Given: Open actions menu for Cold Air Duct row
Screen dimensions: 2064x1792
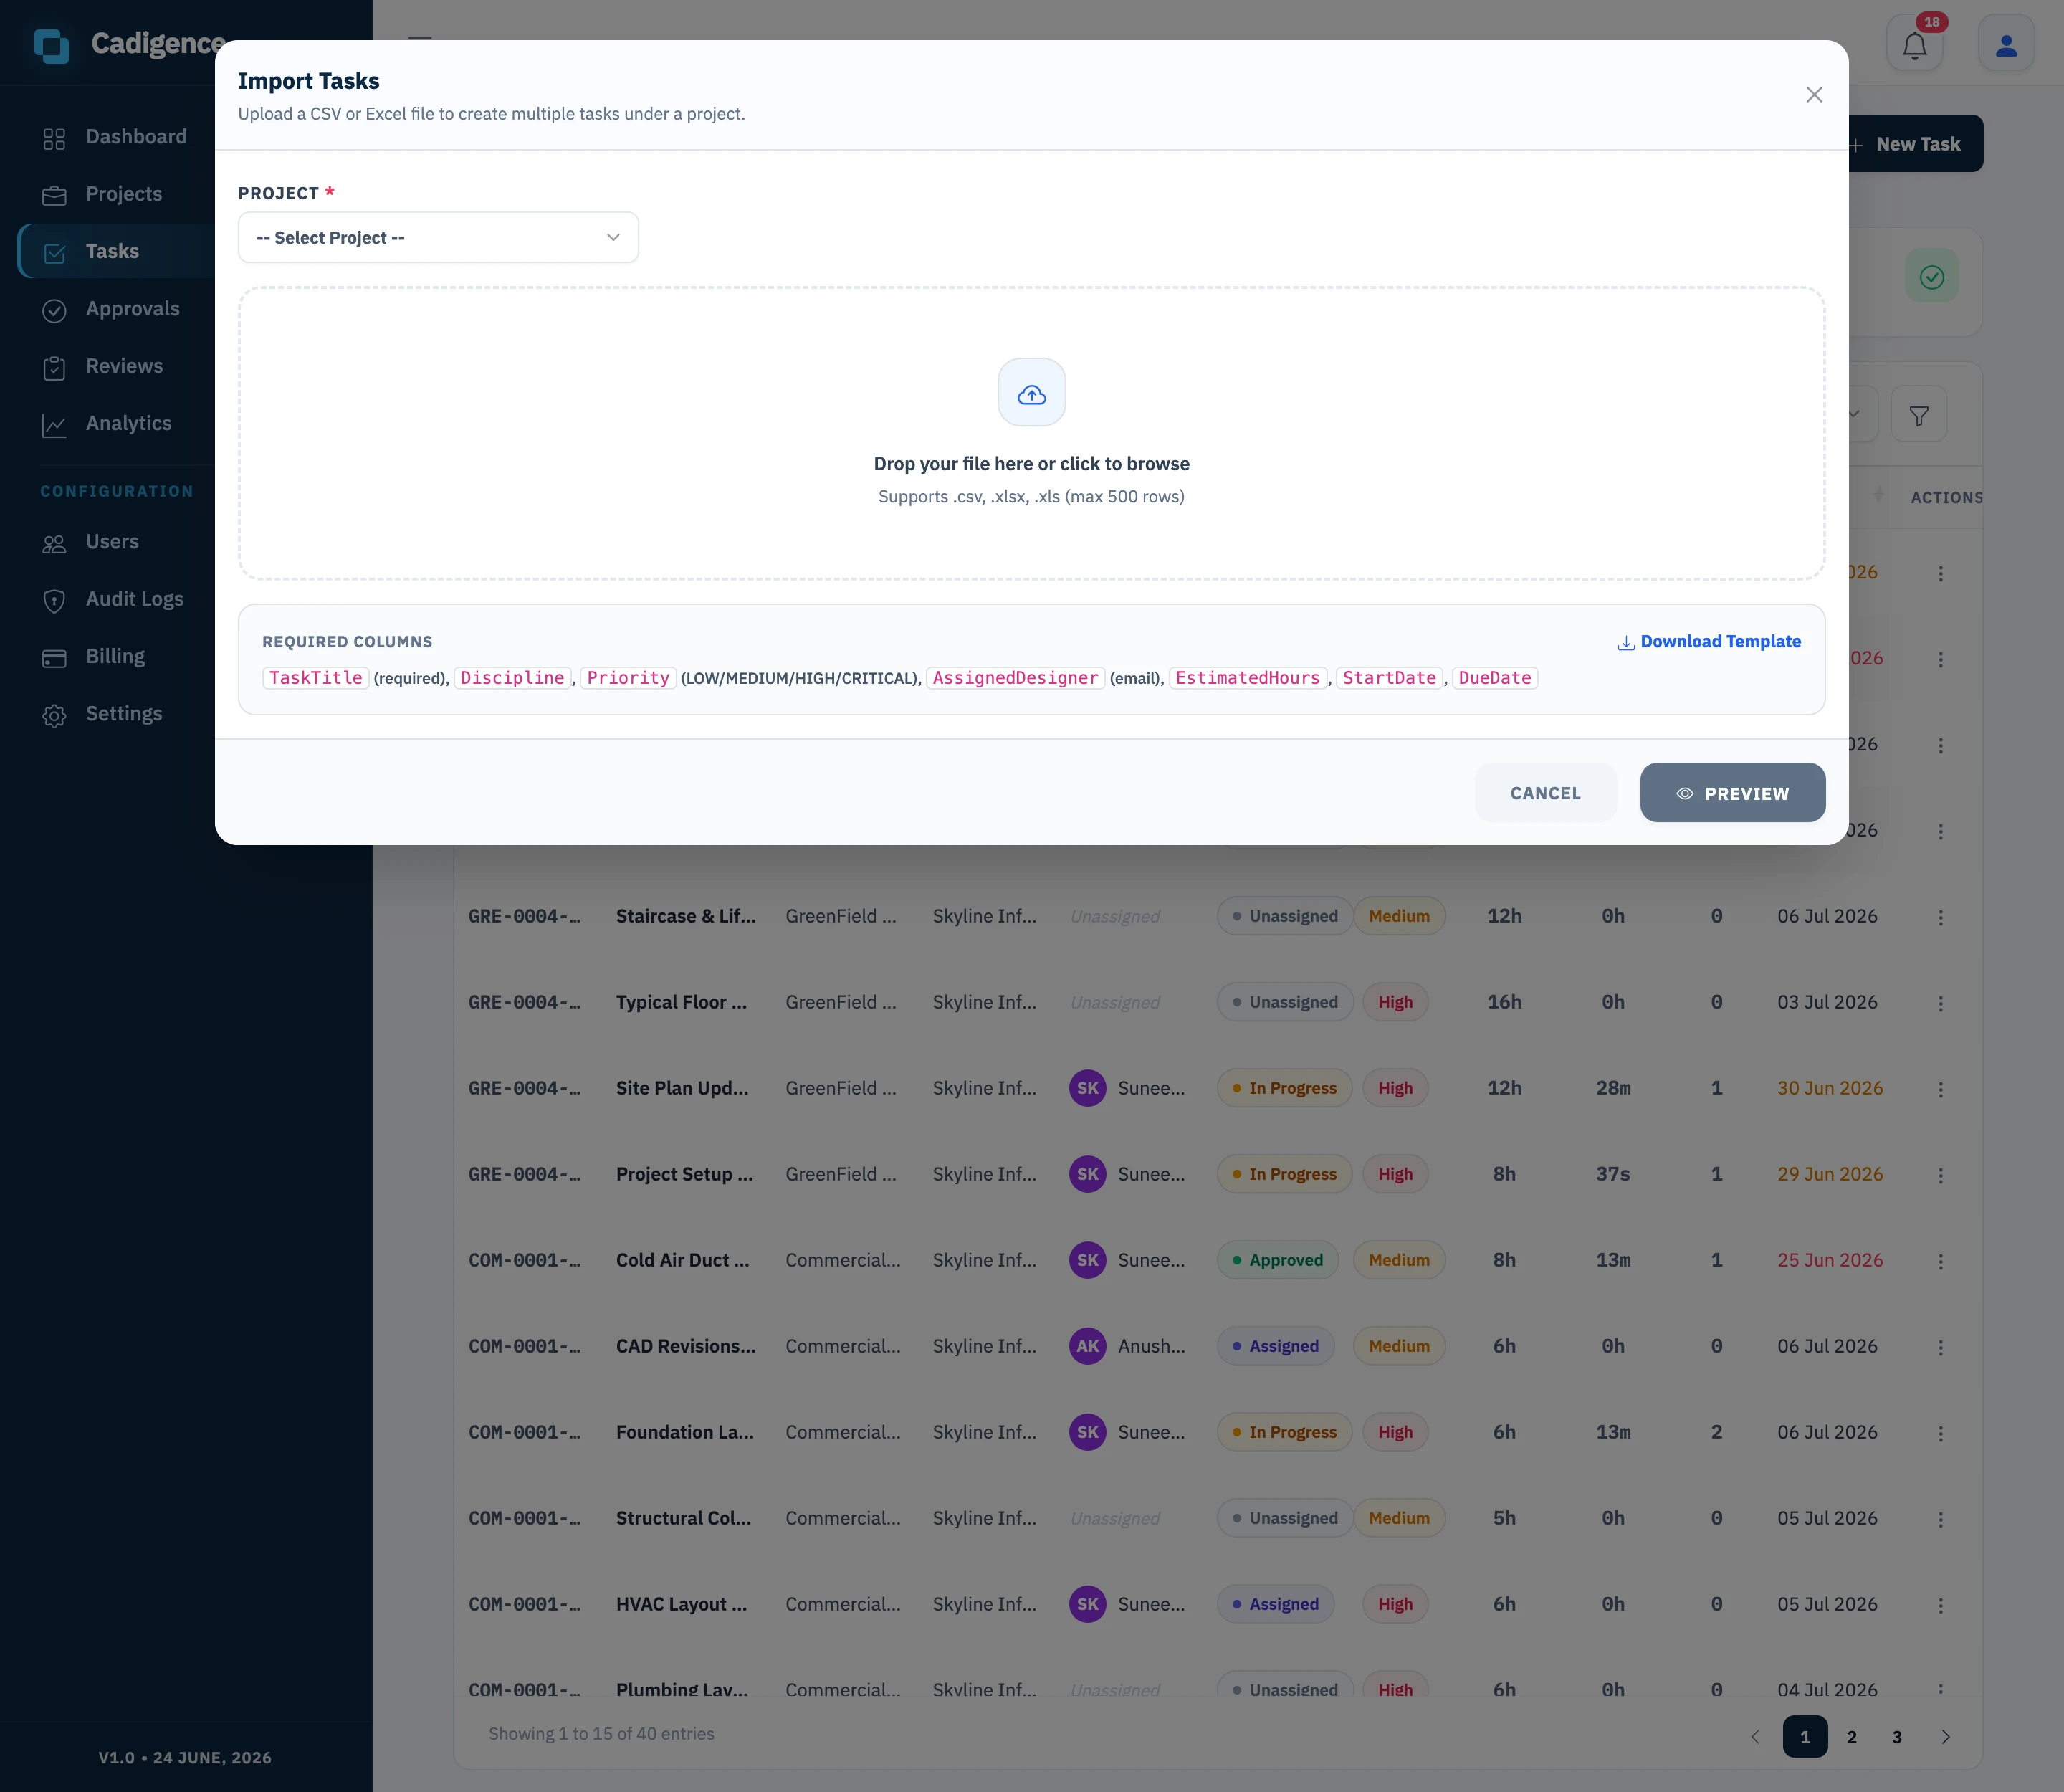Looking at the screenshot, I should click(1940, 1261).
